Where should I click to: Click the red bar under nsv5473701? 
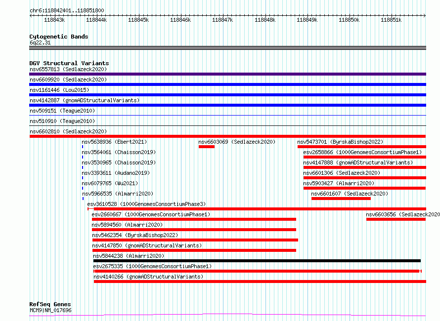click(x=362, y=147)
